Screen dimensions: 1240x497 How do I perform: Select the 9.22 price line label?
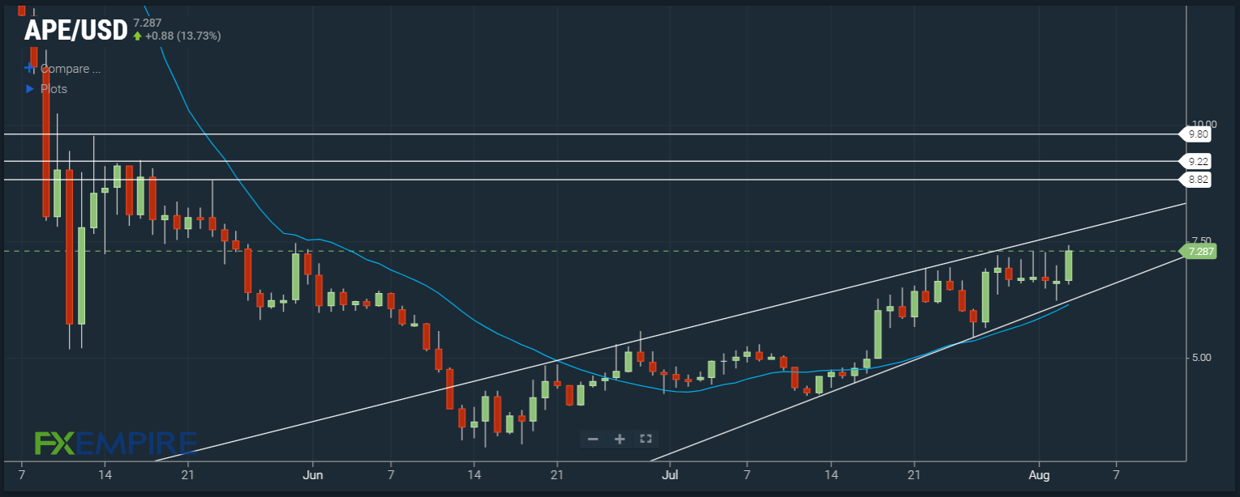(x=1194, y=161)
